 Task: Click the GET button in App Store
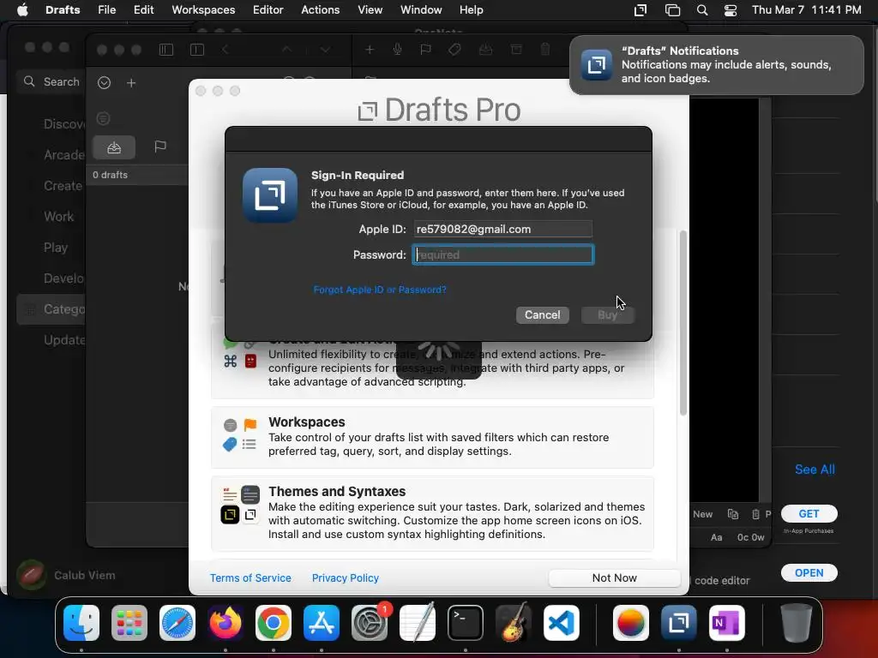(x=809, y=514)
